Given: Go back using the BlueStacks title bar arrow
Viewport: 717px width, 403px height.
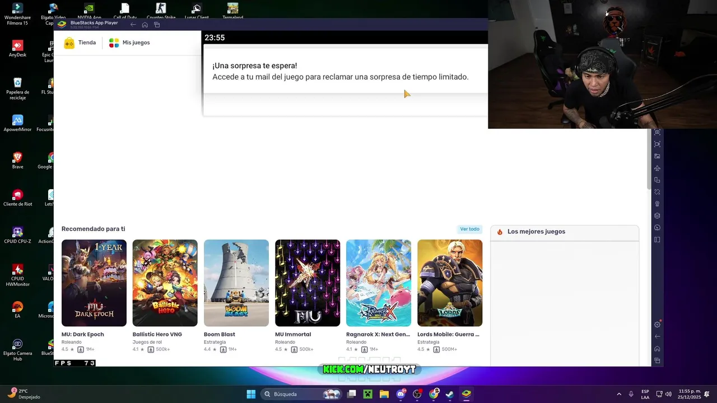Looking at the screenshot, I should click(x=133, y=25).
